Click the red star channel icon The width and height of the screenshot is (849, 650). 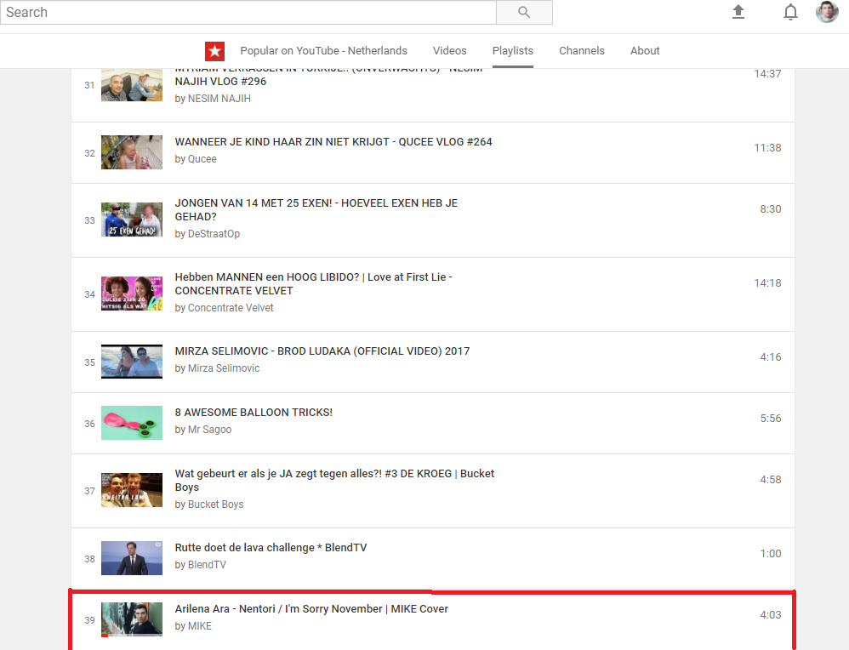pos(215,51)
